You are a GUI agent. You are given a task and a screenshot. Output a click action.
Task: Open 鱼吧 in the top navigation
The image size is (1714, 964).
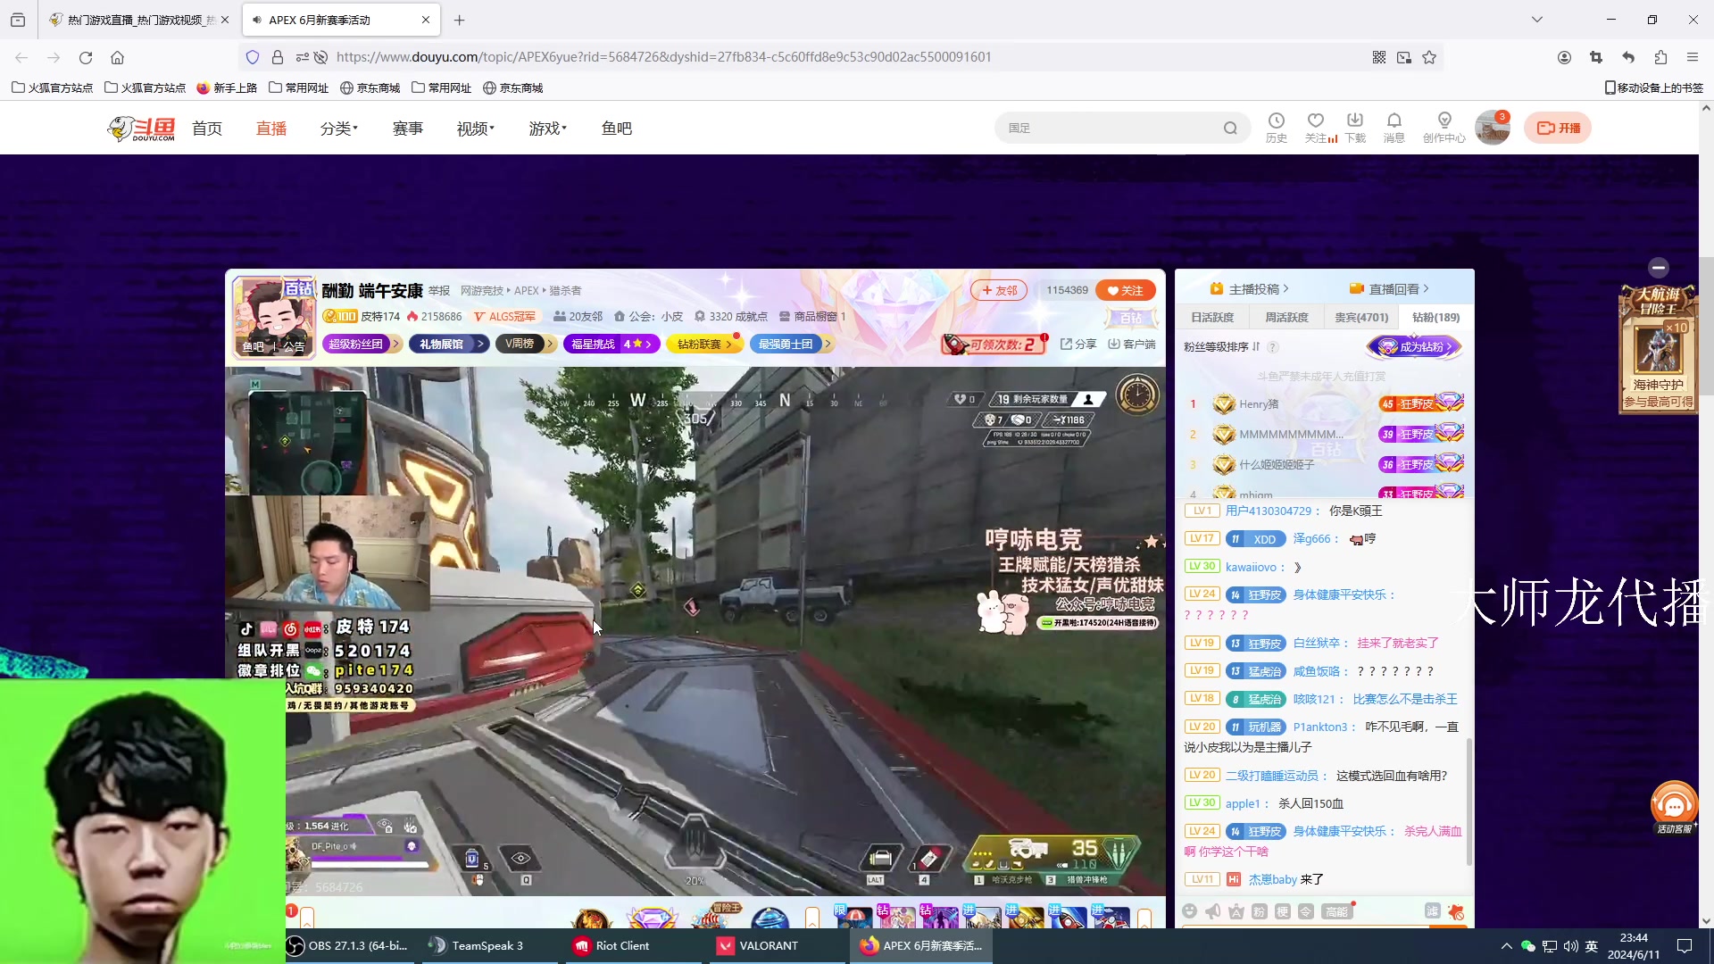617,129
